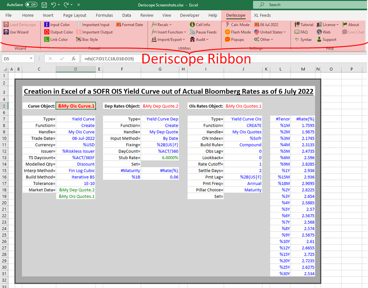Select cell &My Ois Quotes.1 in row 5
The width and height of the screenshot is (368, 288).
tap(243, 106)
